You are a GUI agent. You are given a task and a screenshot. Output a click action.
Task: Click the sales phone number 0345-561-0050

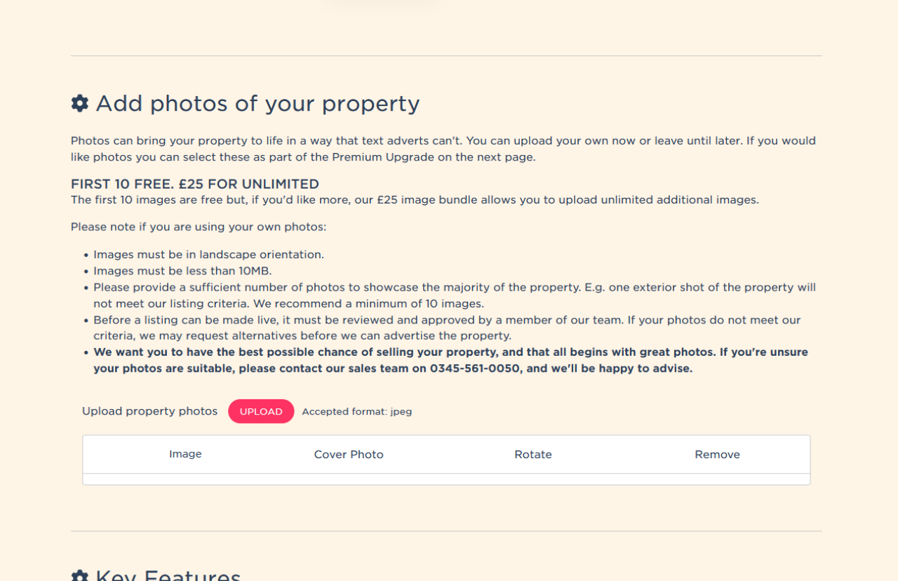point(476,368)
